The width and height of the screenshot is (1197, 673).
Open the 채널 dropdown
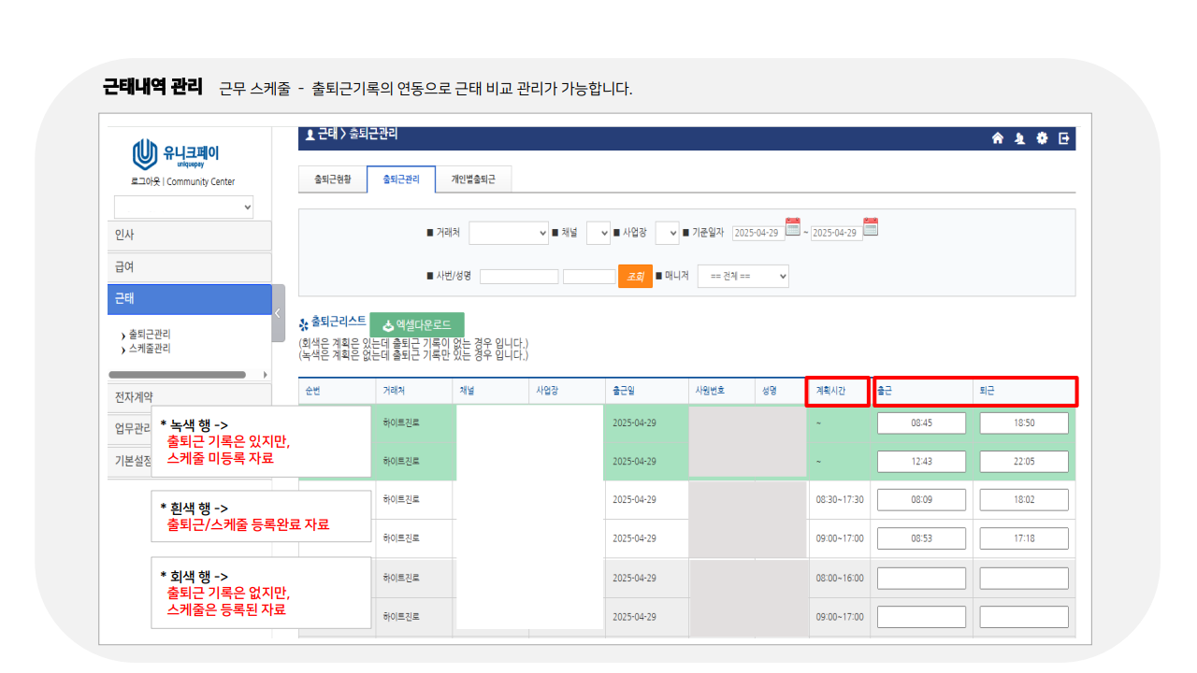598,232
